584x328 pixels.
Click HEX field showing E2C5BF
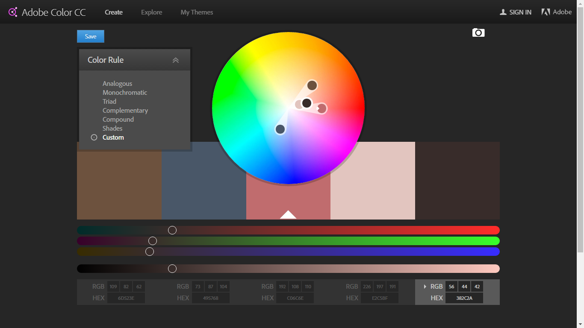(x=380, y=298)
